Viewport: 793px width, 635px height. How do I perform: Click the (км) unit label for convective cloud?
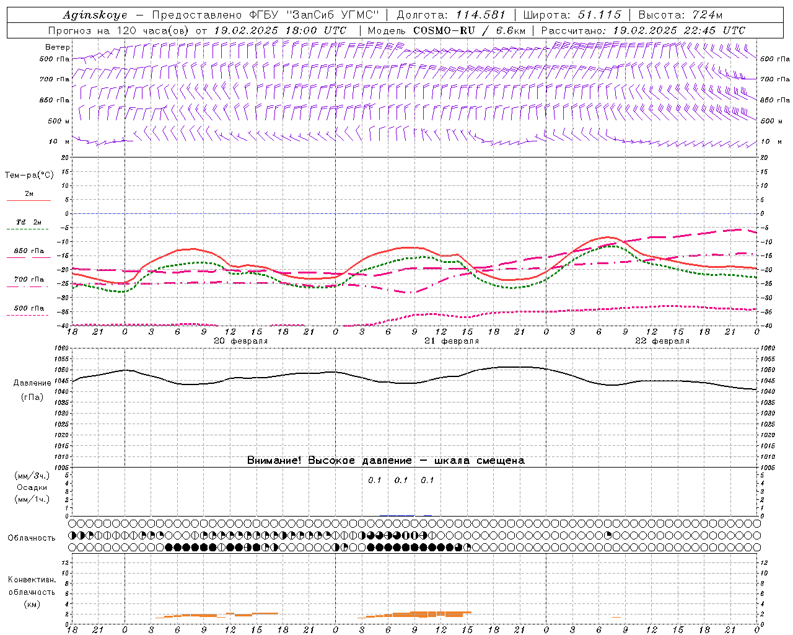[x=32, y=604]
